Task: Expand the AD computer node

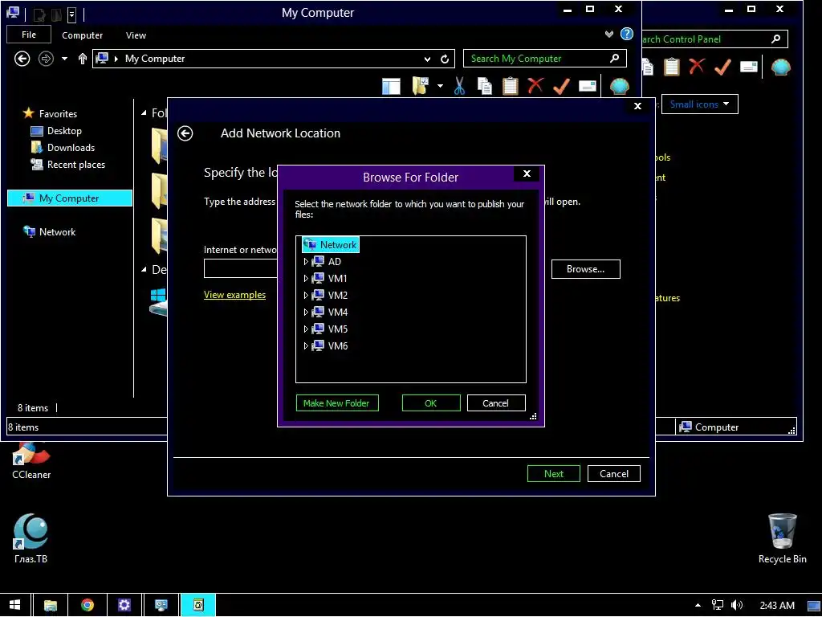Action: [306, 261]
